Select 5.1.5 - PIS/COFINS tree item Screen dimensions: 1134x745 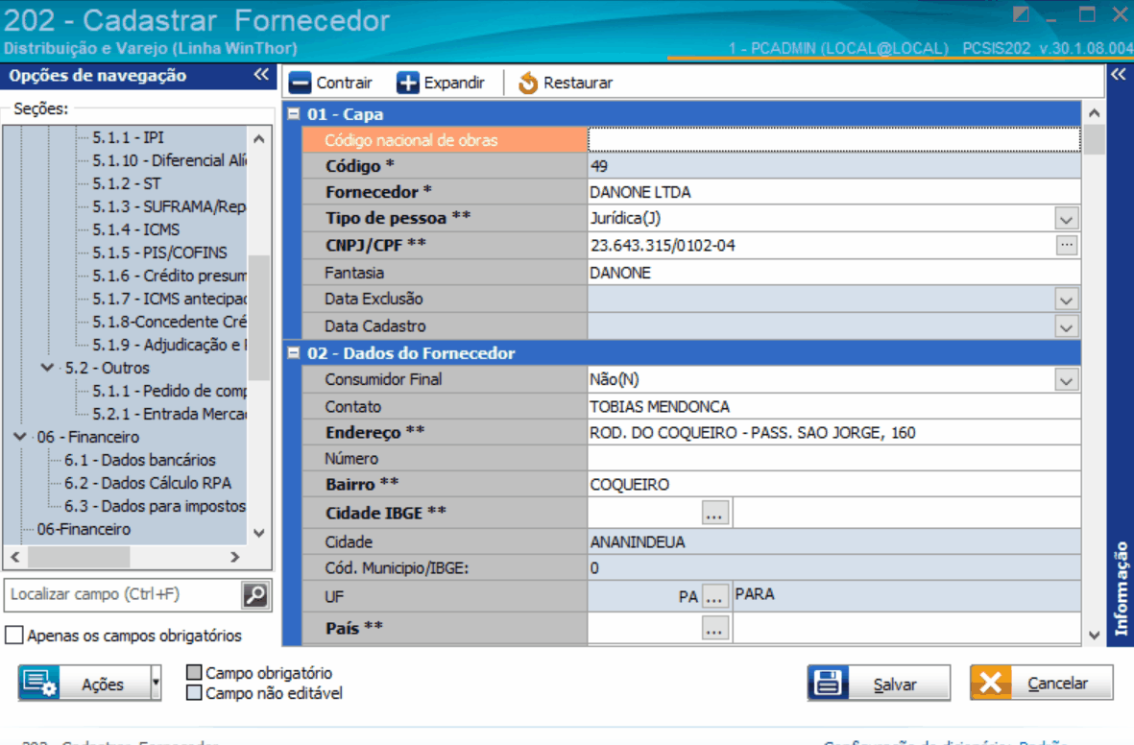[159, 252]
